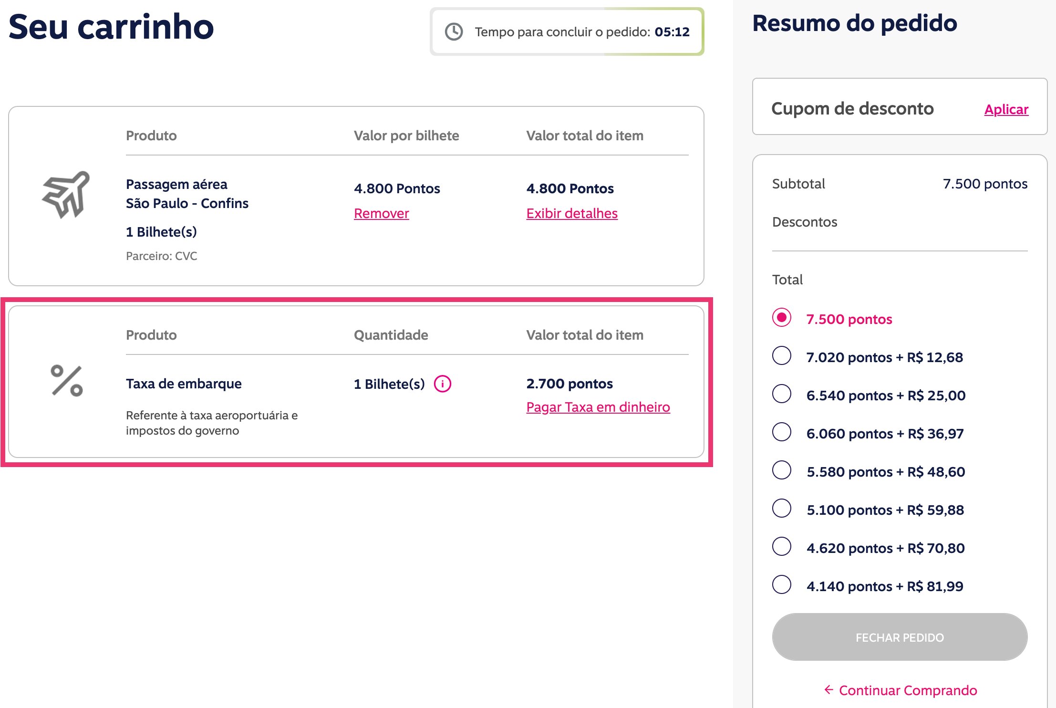This screenshot has height=708, width=1056.
Task: Choose 6.540 pontos + R$ 25,00 option
Action: 781,394
